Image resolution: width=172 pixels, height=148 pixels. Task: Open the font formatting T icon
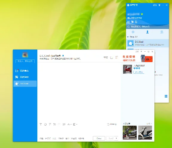[x=41, y=124]
